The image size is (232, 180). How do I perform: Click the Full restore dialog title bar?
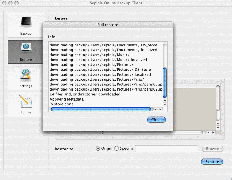(x=108, y=25)
